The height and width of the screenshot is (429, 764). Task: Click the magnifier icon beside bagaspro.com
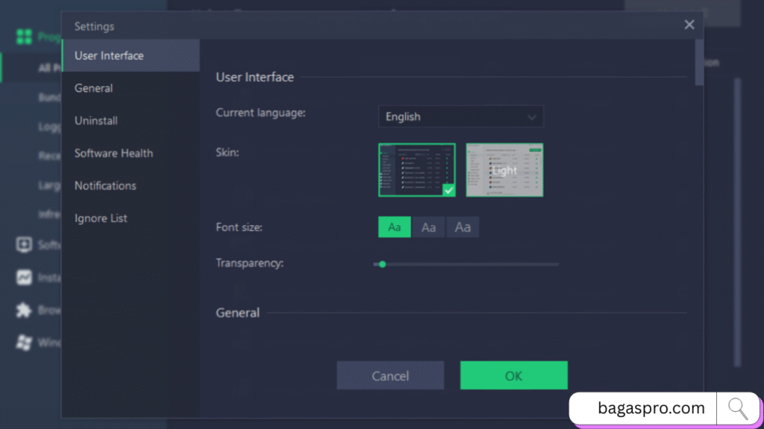738,408
